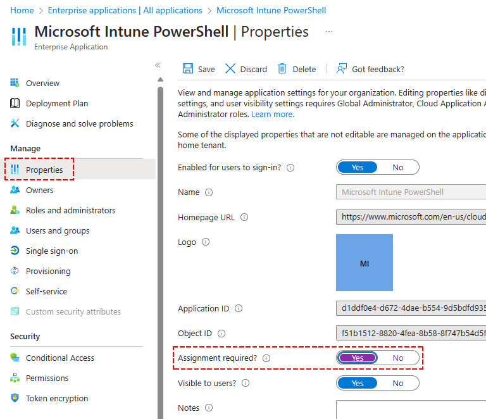This screenshot has height=419, width=486.
Task: Open Overview in the sidebar
Action: [42, 83]
